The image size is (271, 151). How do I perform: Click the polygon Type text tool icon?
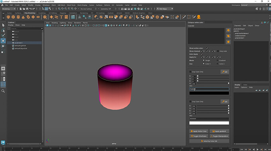click(61, 17)
